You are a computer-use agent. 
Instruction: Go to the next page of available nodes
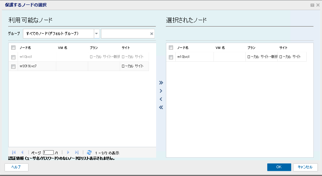pyautogui.click(x=68, y=152)
